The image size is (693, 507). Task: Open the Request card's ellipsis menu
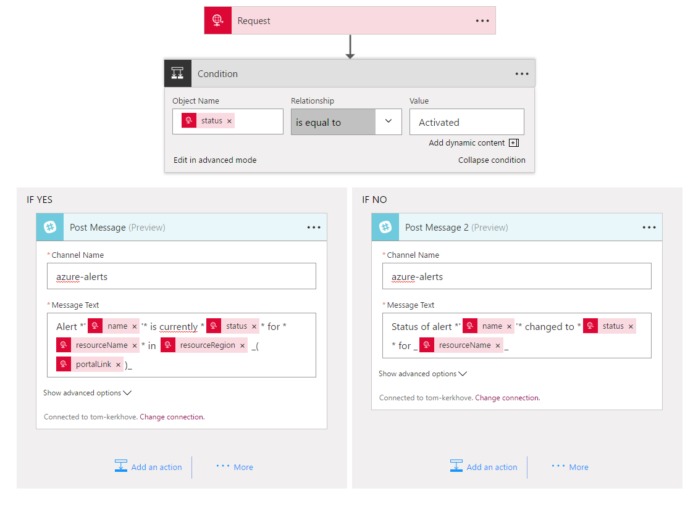click(481, 20)
